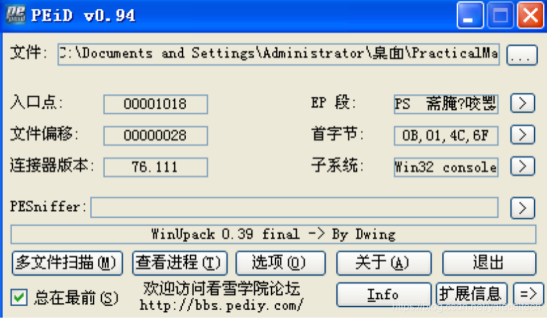Open options (O) button
Viewport: 547px width, 319px height.
coord(281,263)
